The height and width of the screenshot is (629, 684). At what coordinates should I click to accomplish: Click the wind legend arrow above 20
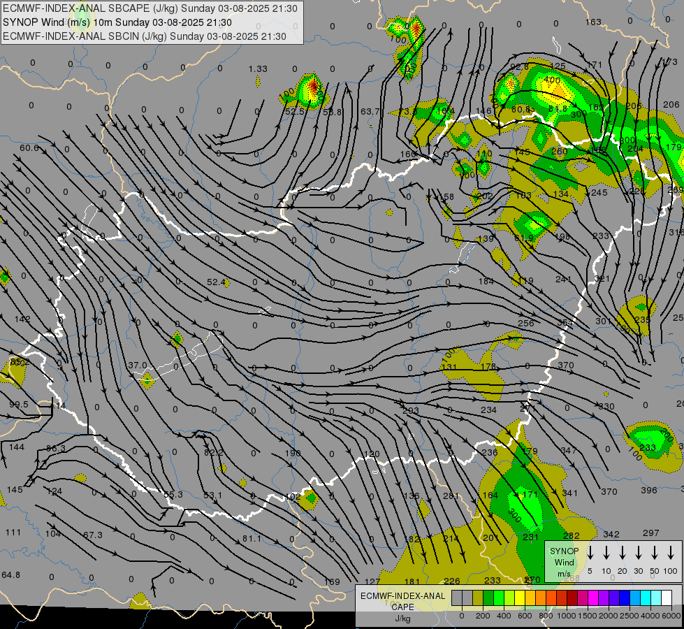click(623, 553)
